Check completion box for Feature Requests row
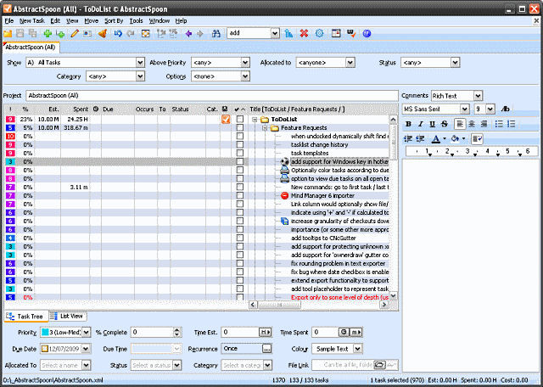Image resolution: width=543 pixels, height=387 pixels. pyautogui.click(x=239, y=127)
